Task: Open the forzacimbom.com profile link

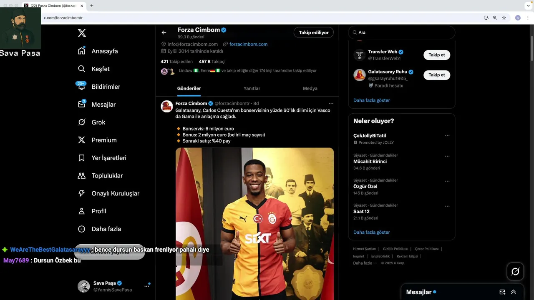Action: [x=248, y=44]
